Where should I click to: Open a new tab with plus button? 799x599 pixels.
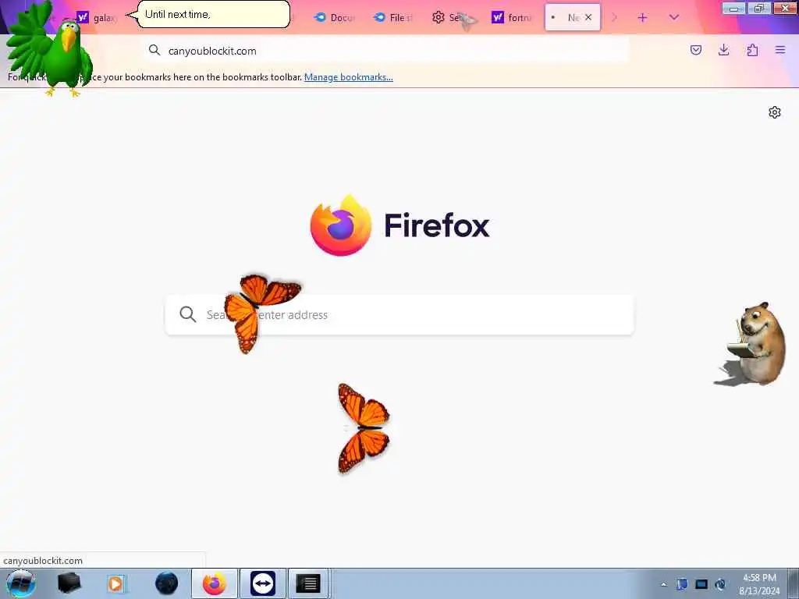pos(642,17)
